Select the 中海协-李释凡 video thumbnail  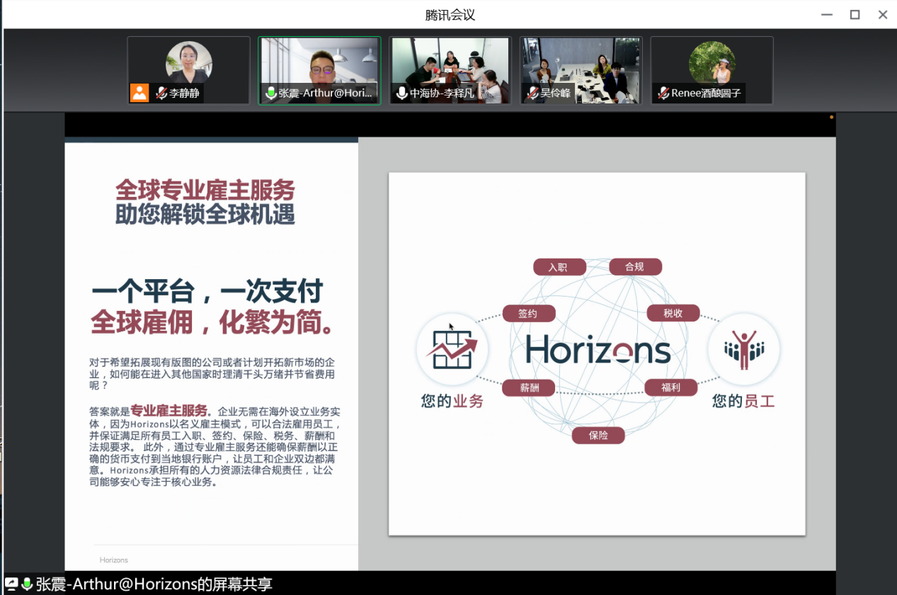450,70
